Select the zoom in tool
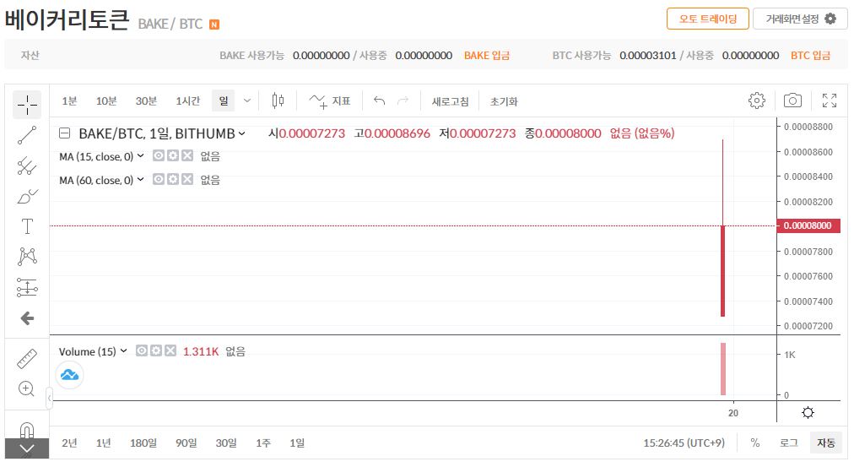This screenshot has height=467, width=854. 27,388
